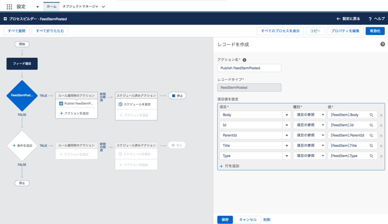Click search icon for [FeedItem].Title

[371, 145]
